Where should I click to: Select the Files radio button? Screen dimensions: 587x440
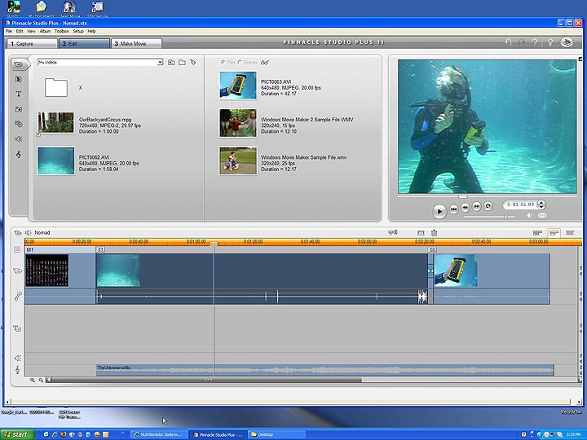click(223, 62)
